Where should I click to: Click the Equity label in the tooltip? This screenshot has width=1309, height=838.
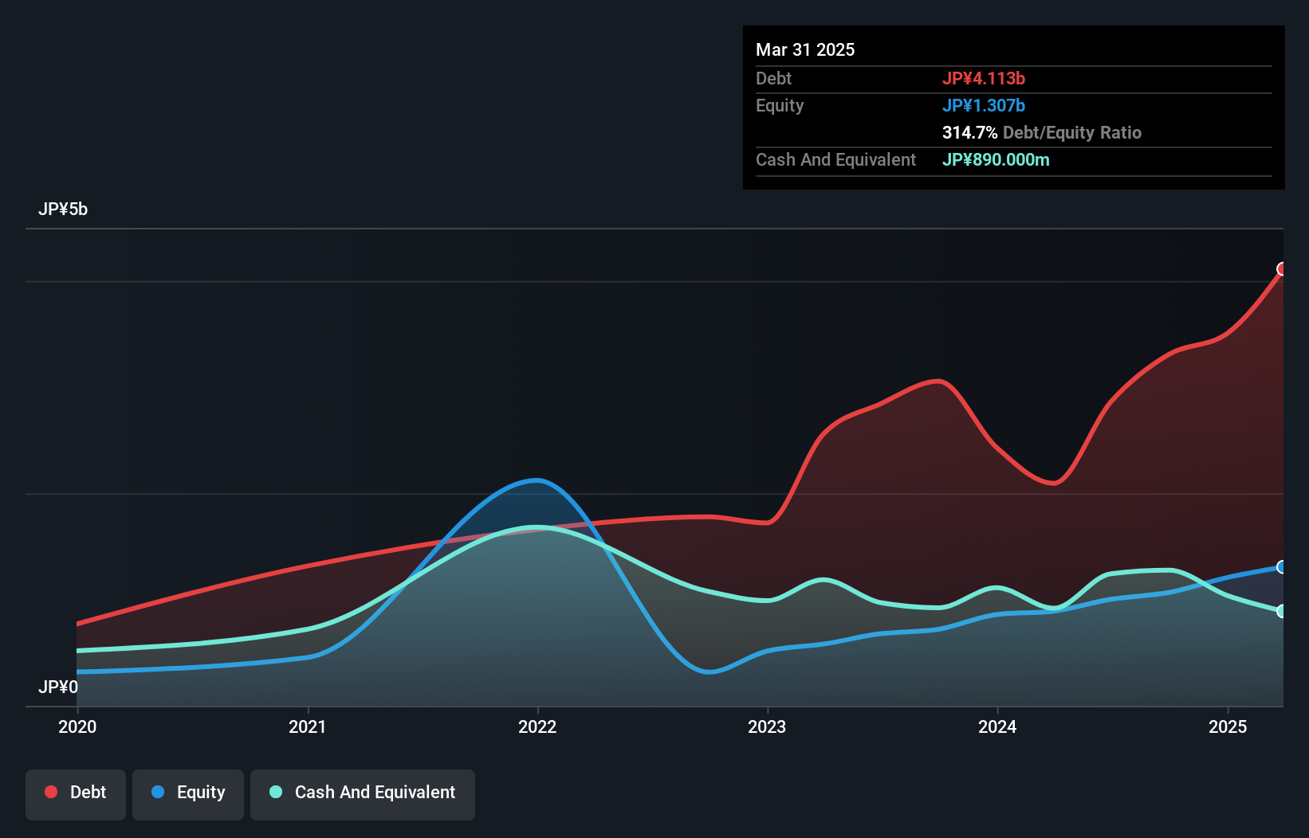click(x=780, y=105)
